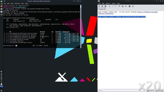Click 'Do you want to install it? [Y/n]:' line
Screen dimensions: 164x92
click(x=16, y=15)
